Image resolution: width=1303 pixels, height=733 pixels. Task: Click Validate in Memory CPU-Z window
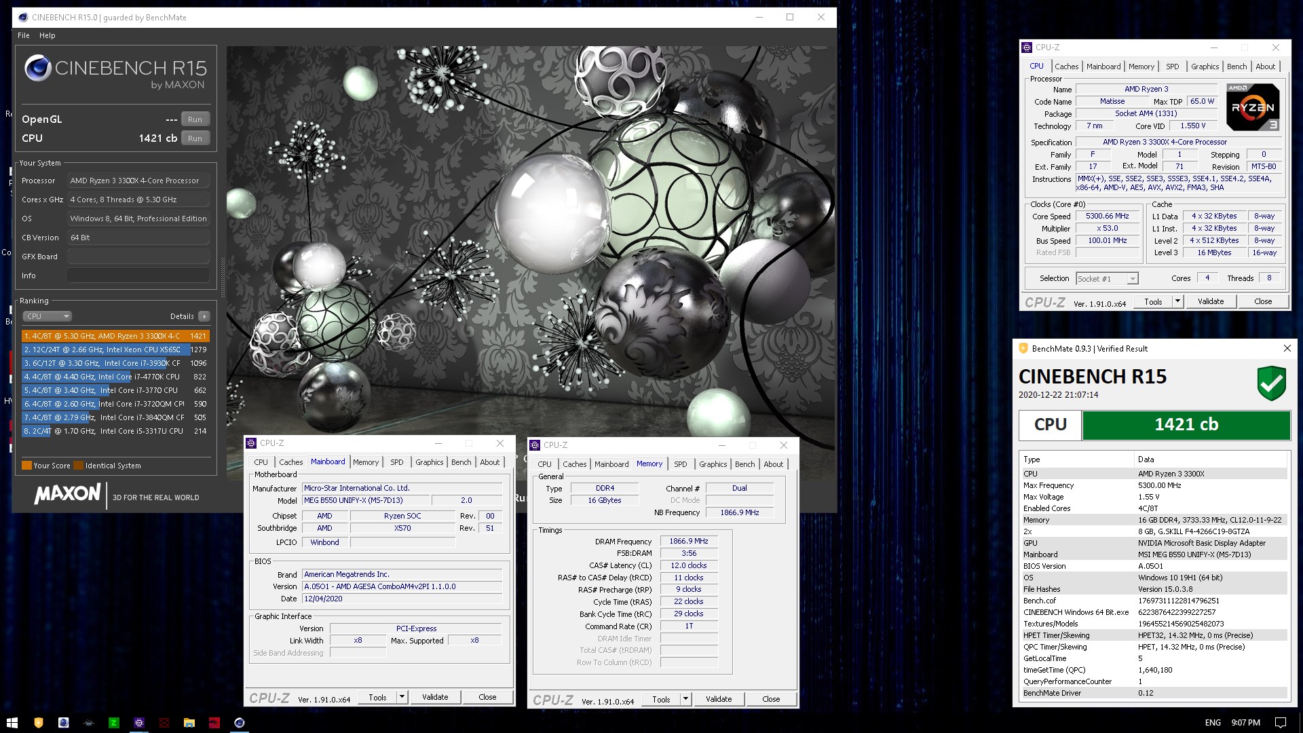719,699
